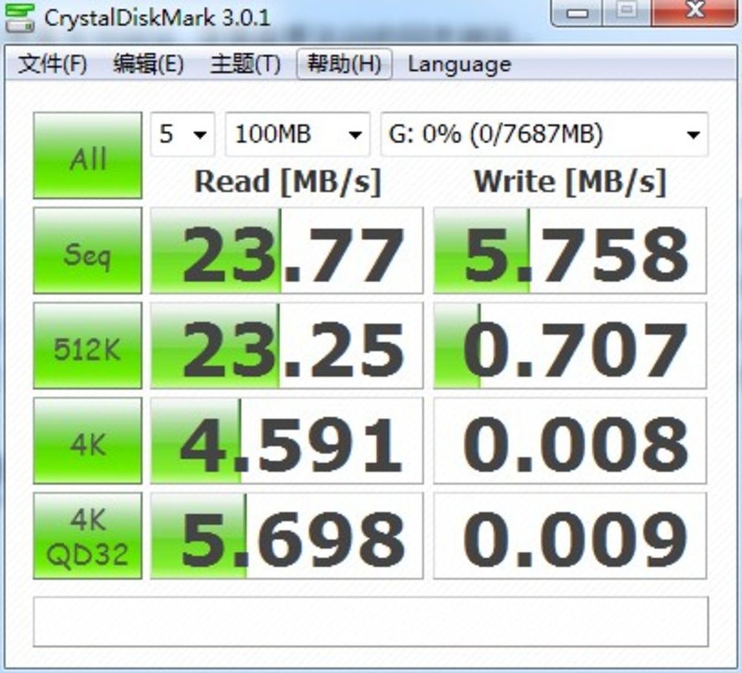Click the 4K QD32 write result 0.009

[x=570, y=536]
